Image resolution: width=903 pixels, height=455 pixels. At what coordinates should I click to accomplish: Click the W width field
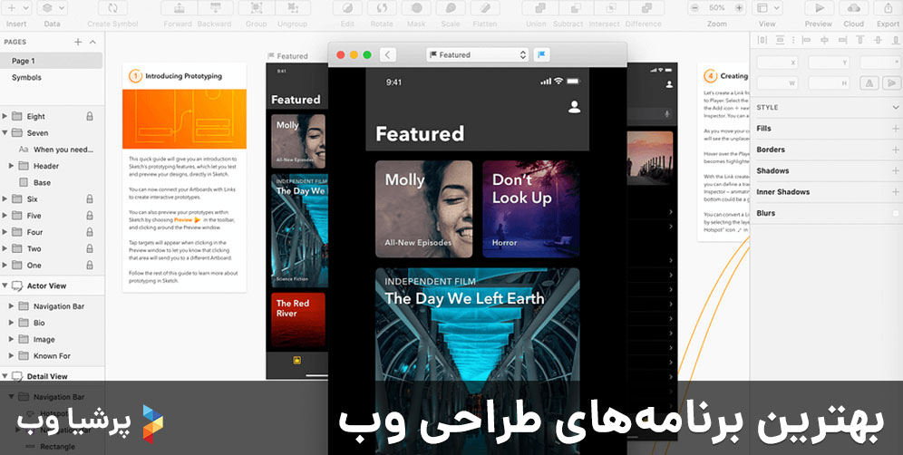click(x=779, y=83)
